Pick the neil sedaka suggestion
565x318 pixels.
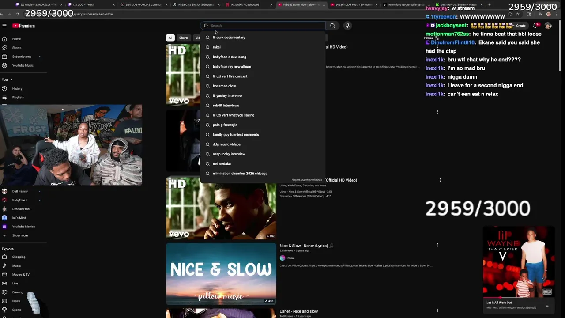click(x=263, y=163)
